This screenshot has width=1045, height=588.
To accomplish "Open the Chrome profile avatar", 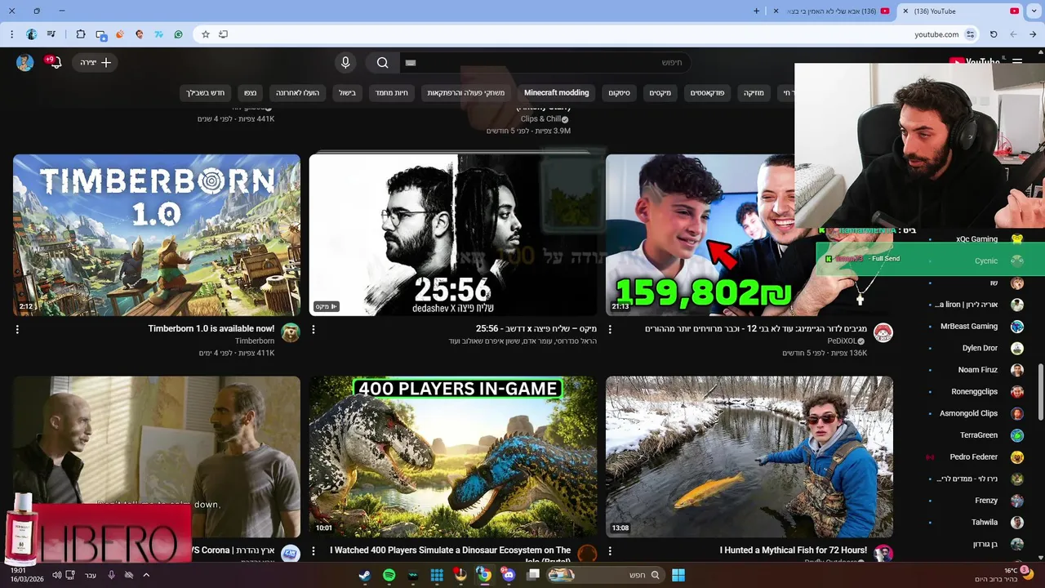I will [32, 34].
